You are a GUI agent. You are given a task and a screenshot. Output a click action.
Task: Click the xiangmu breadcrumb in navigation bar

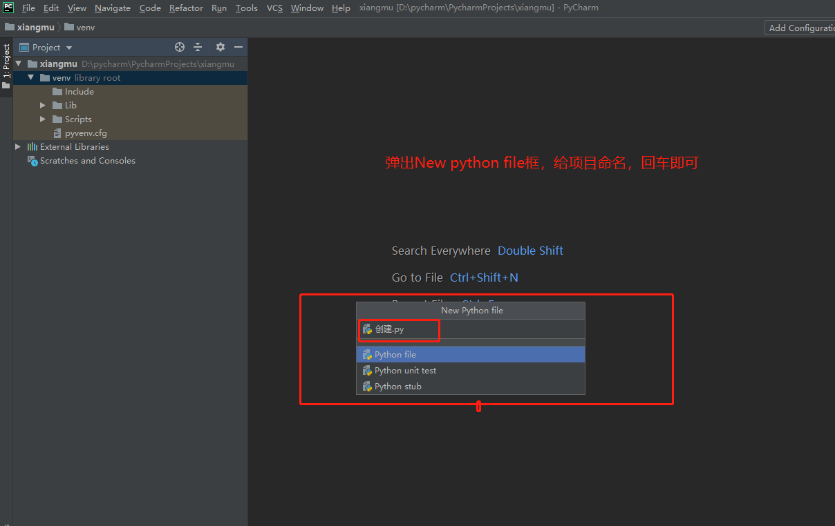30,28
